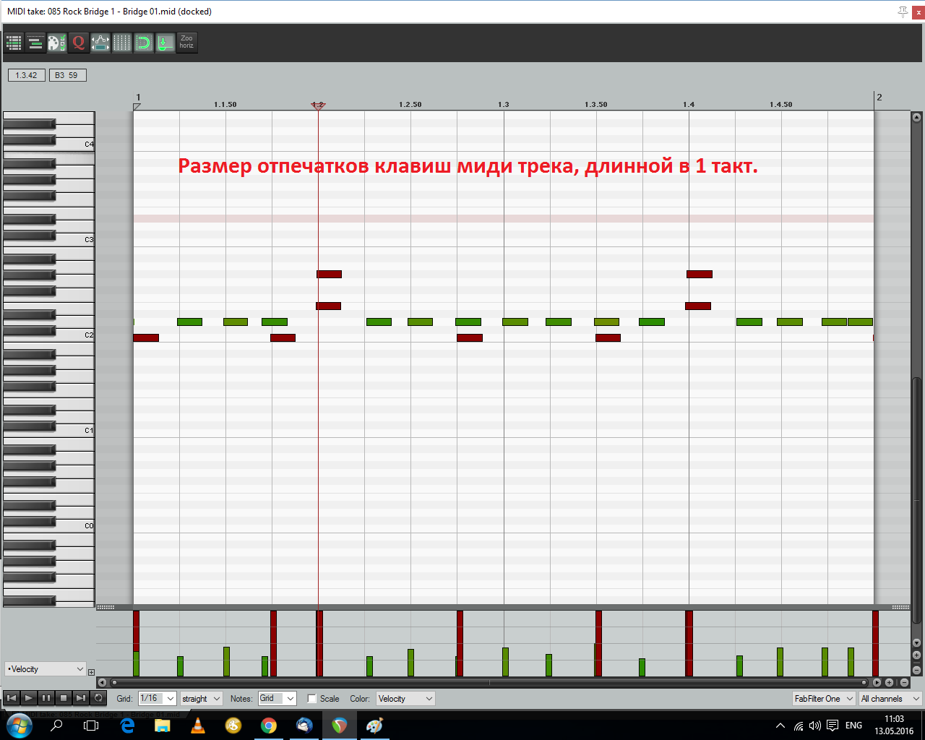Toggle the green magnet snap button
This screenshot has height=740, width=925.
coord(144,43)
